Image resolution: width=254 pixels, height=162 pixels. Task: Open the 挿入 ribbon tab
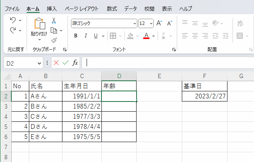(52, 9)
